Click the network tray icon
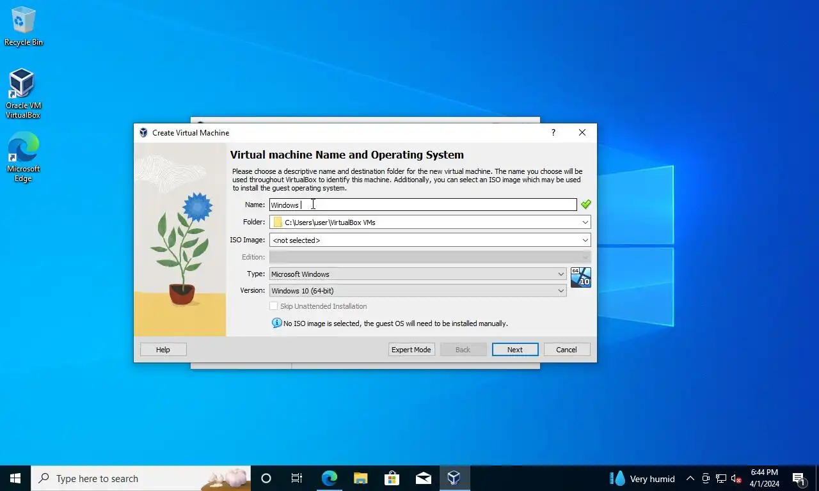 tap(721, 478)
